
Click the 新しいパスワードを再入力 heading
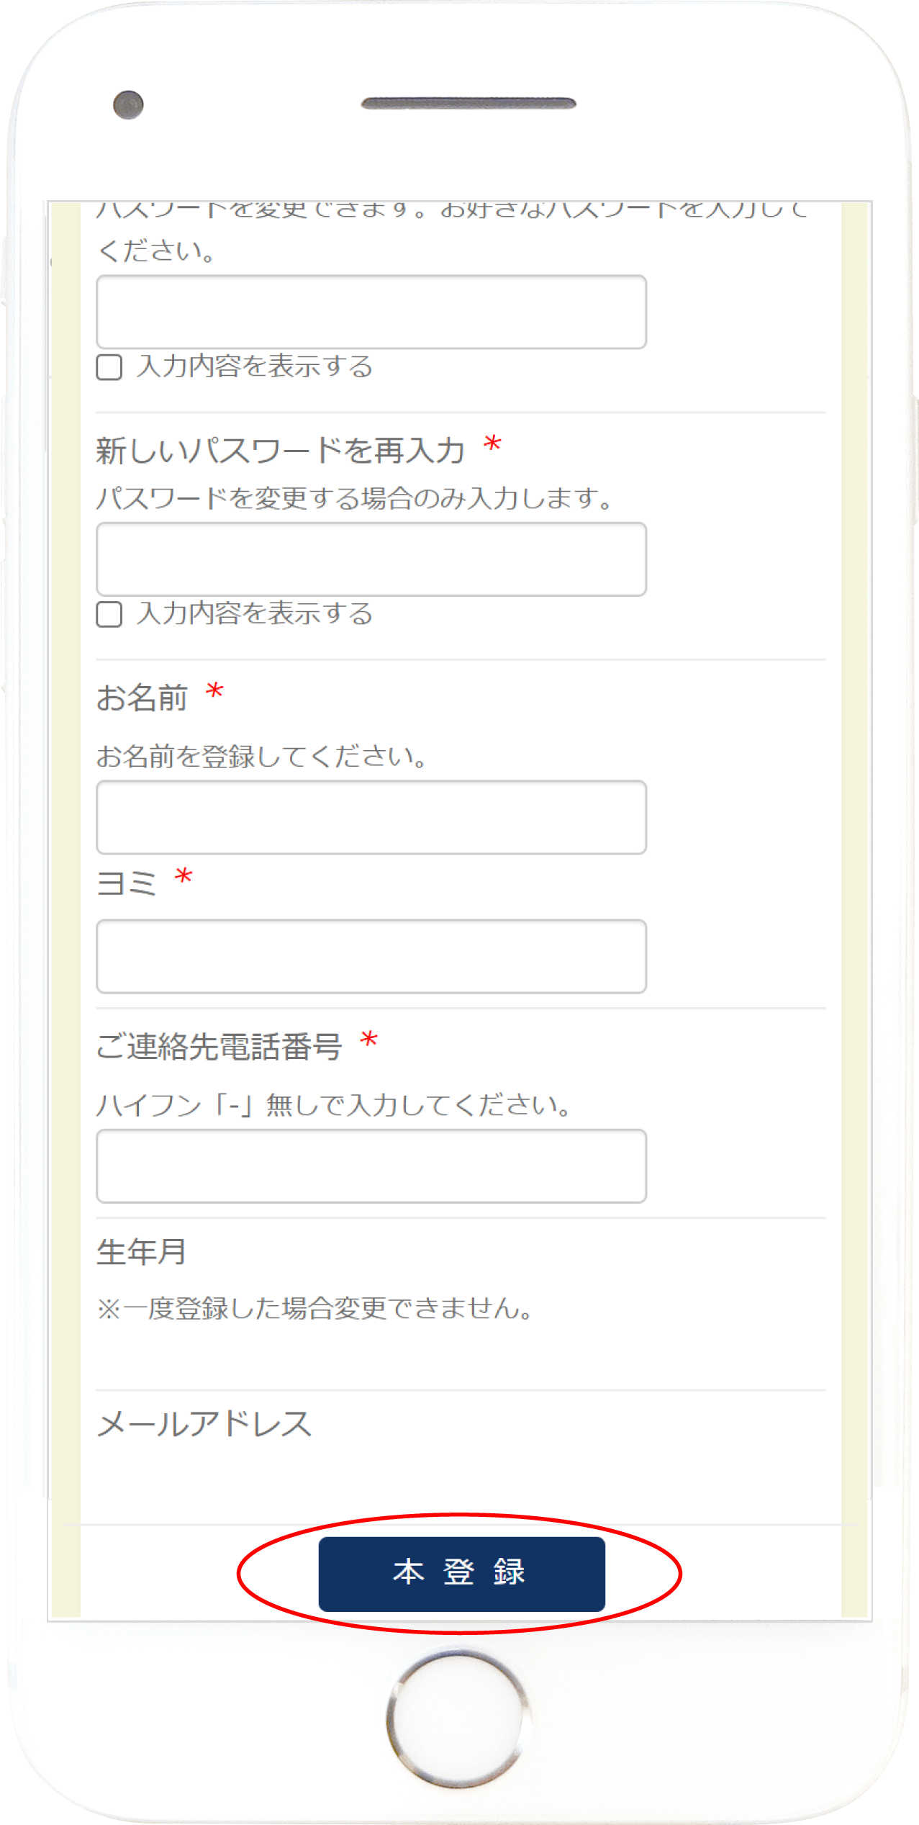tap(280, 451)
